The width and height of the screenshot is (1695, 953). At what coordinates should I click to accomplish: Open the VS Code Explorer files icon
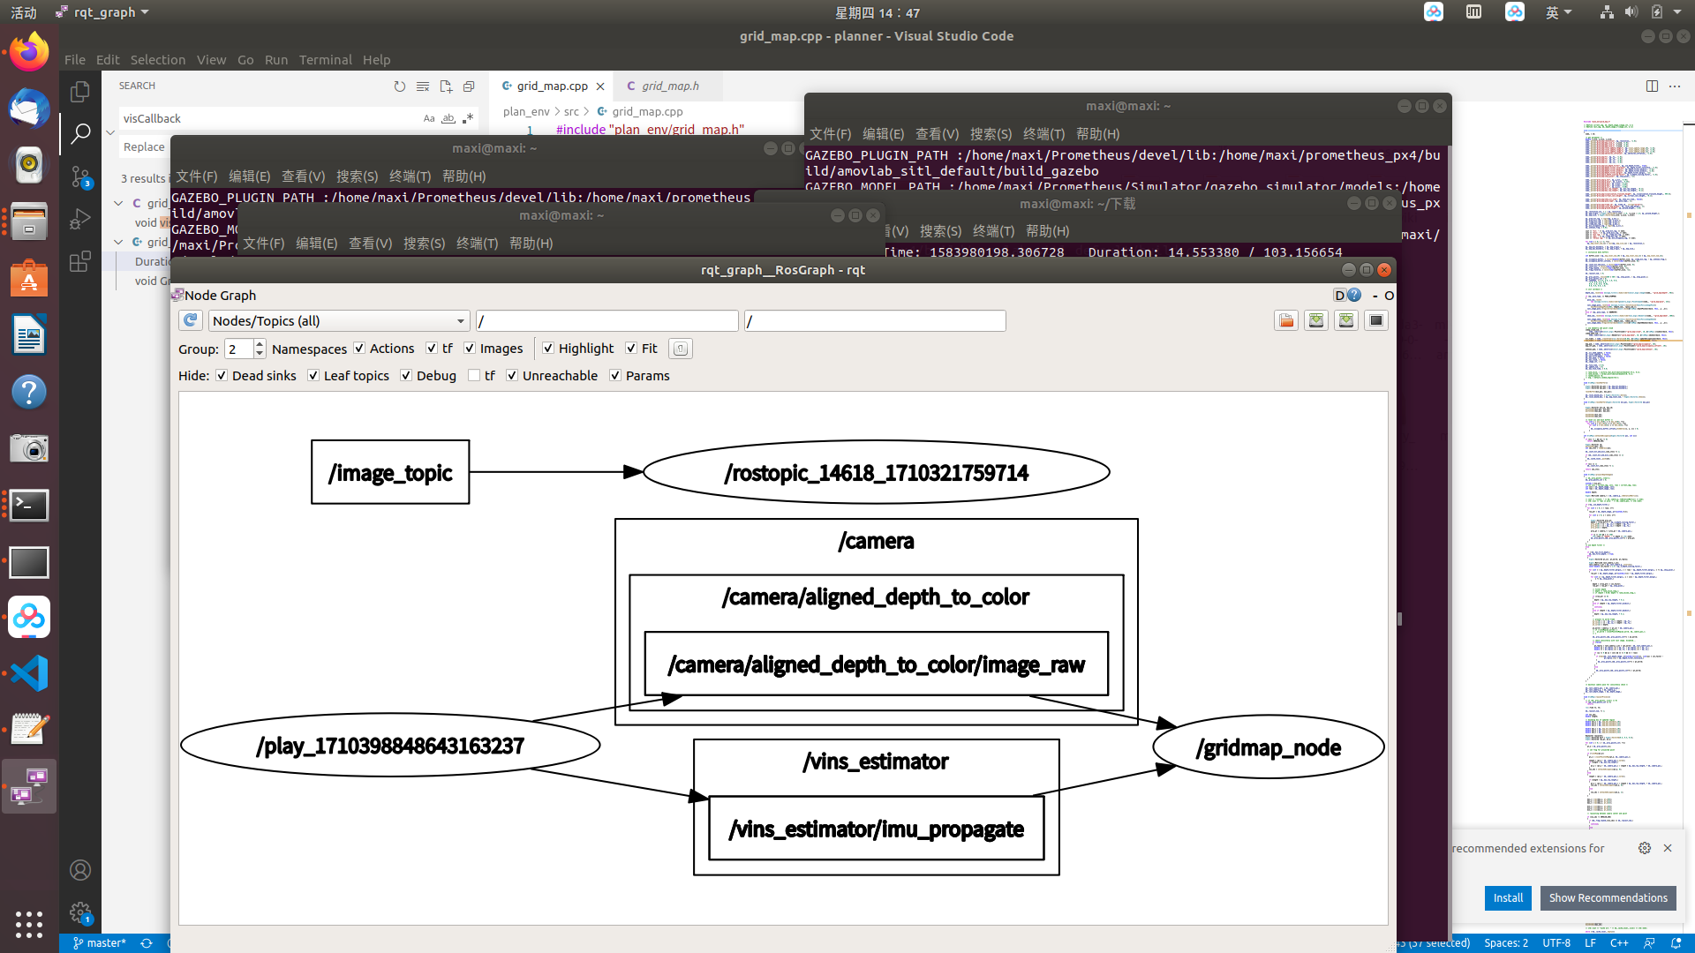click(80, 92)
